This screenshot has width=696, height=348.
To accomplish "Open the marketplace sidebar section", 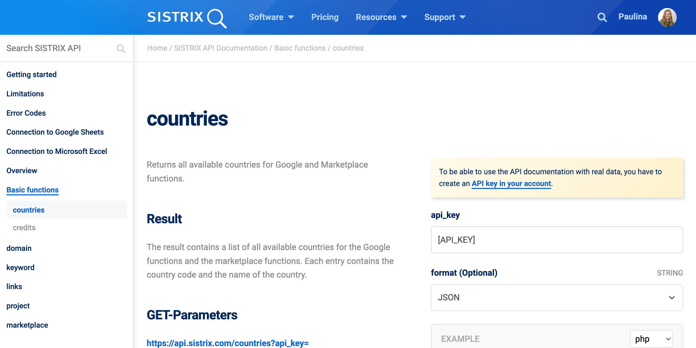I will 27,325.
